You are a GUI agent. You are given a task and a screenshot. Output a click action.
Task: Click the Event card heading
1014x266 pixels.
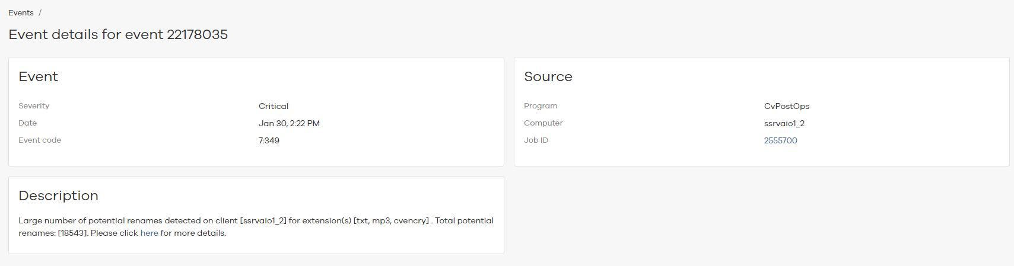coord(38,77)
